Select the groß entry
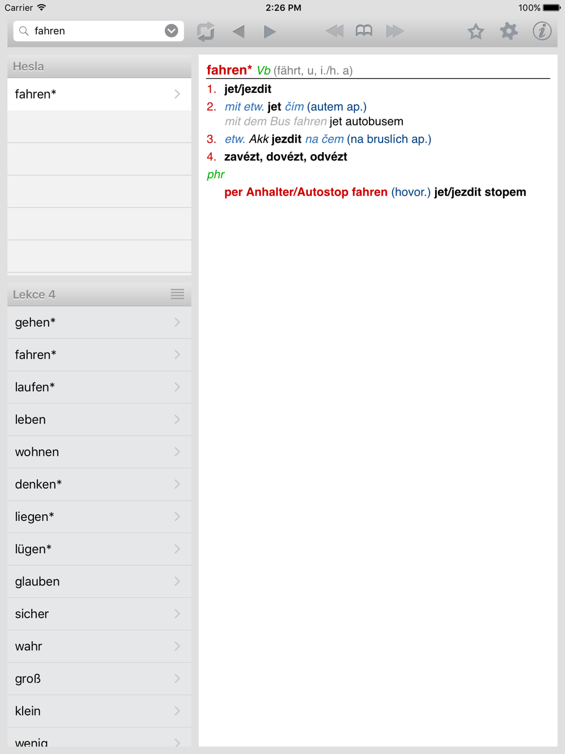Image resolution: width=565 pixels, height=754 pixels. click(x=99, y=679)
